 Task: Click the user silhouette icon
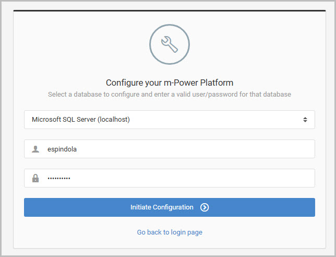point(35,149)
